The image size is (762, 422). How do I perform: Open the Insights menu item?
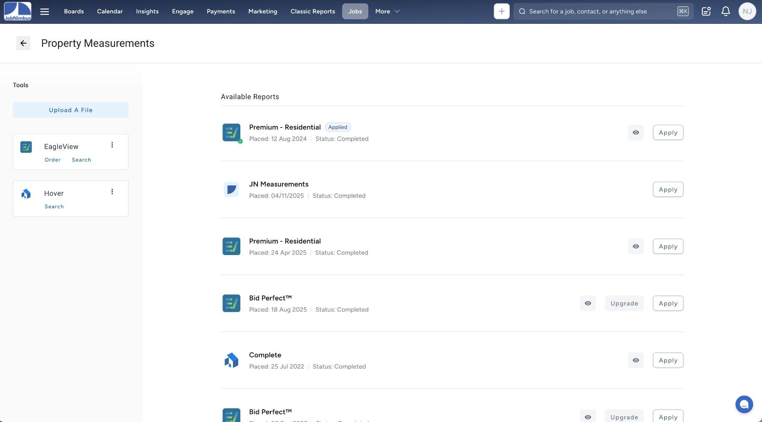[147, 12]
